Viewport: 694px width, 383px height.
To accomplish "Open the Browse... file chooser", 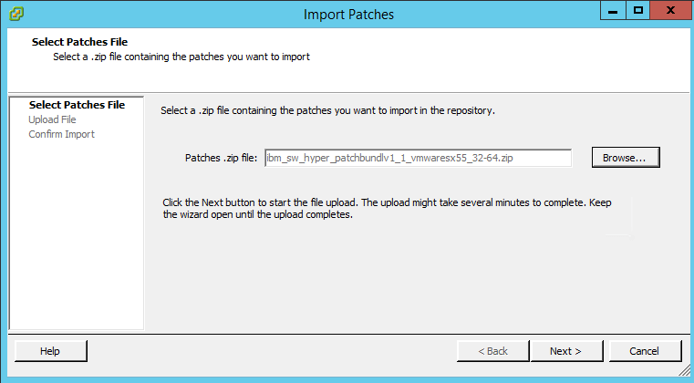I will pos(626,158).
